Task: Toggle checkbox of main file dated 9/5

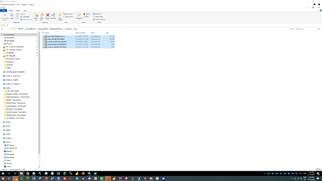Action: point(44,39)
